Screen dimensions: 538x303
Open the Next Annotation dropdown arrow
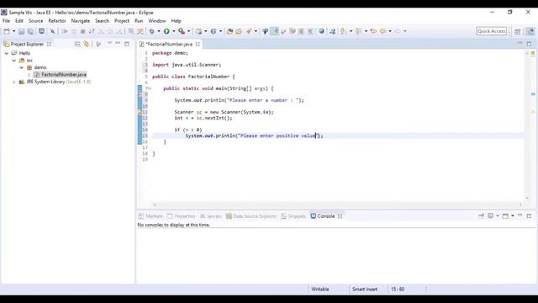[x=351, y=31]
